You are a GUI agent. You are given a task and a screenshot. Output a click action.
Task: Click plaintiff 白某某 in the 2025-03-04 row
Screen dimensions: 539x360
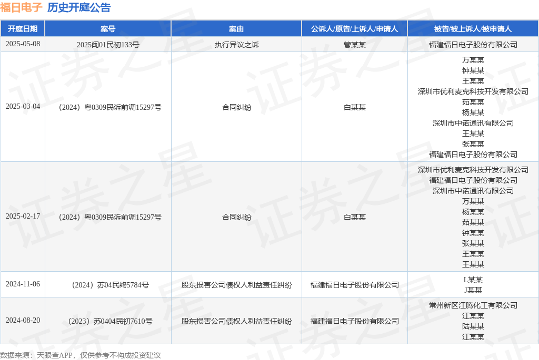(x=355, y=107)
